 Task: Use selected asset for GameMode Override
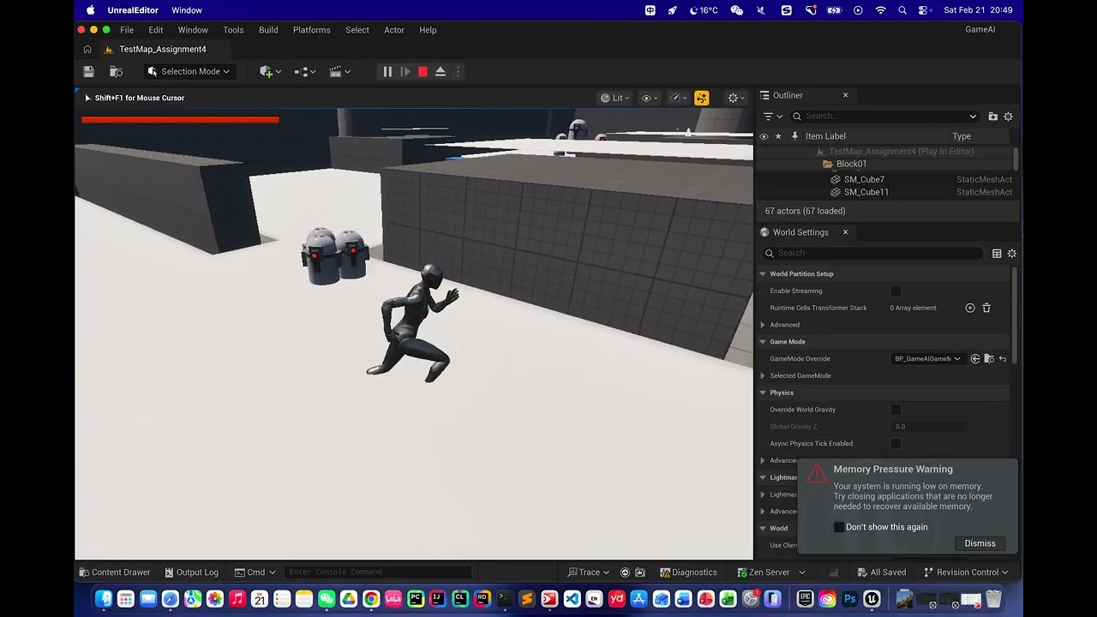click(x=975, y=359)
